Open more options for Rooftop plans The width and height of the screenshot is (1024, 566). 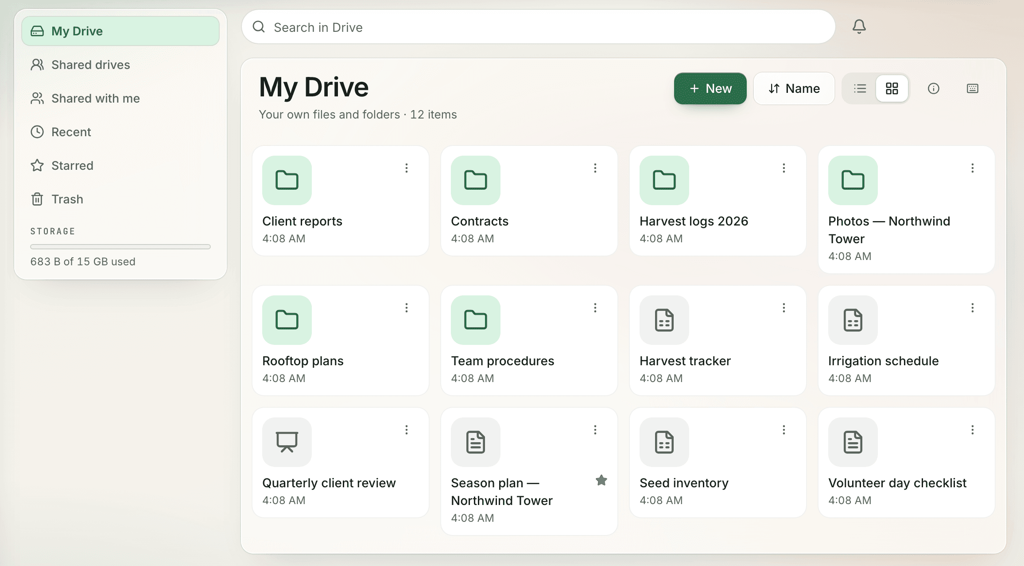click(x=406, y=308)
